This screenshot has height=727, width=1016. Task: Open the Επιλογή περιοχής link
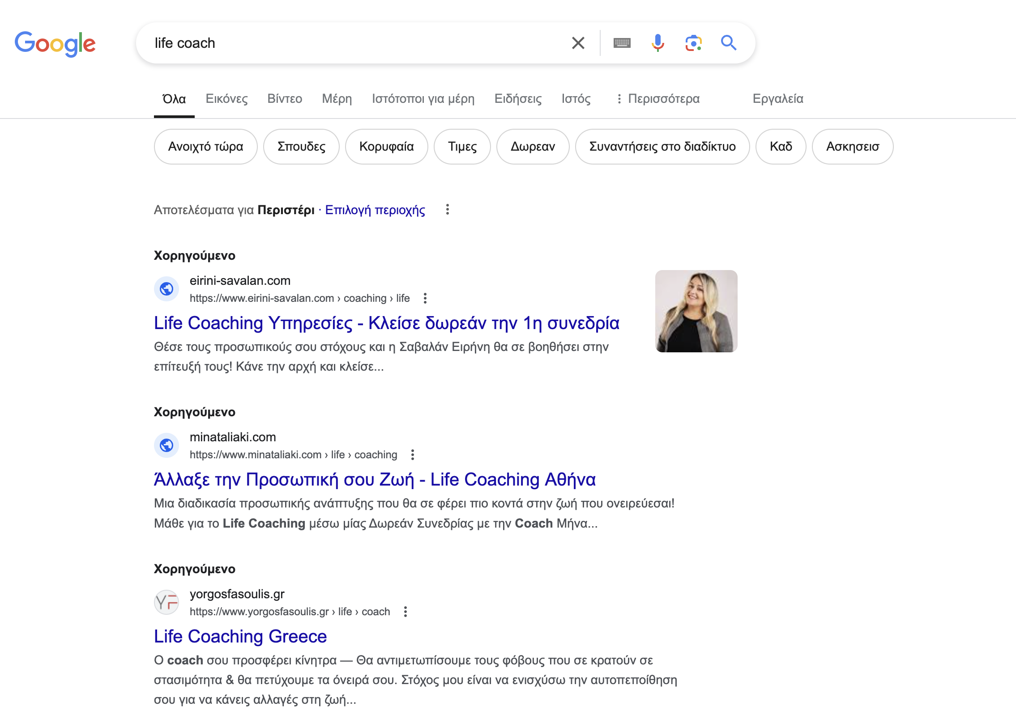[375, 210]
